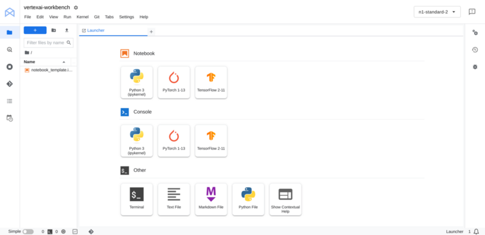Open Property Inspector gears in right sidebar
This screenshot has width=485, height=235.
475,33
